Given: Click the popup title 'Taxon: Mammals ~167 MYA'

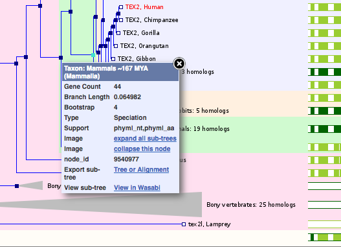Looking at the screenshot, I should [x=106, y=68].
